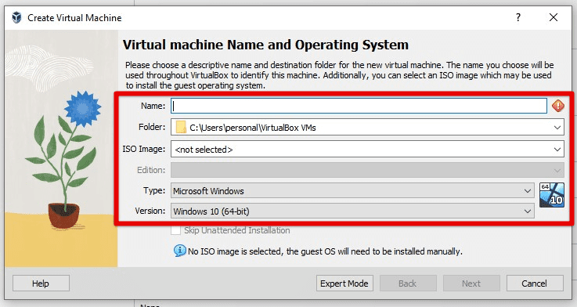Viewport: 577px width, 307px height.
Task: Click the question mark help button in title bar
Action: pos(518,17)
